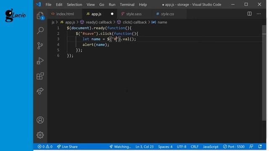This screenshot has width=269, height=151.
Task: Click line number 1 in gutter
Action: click(x=58, y=28)
